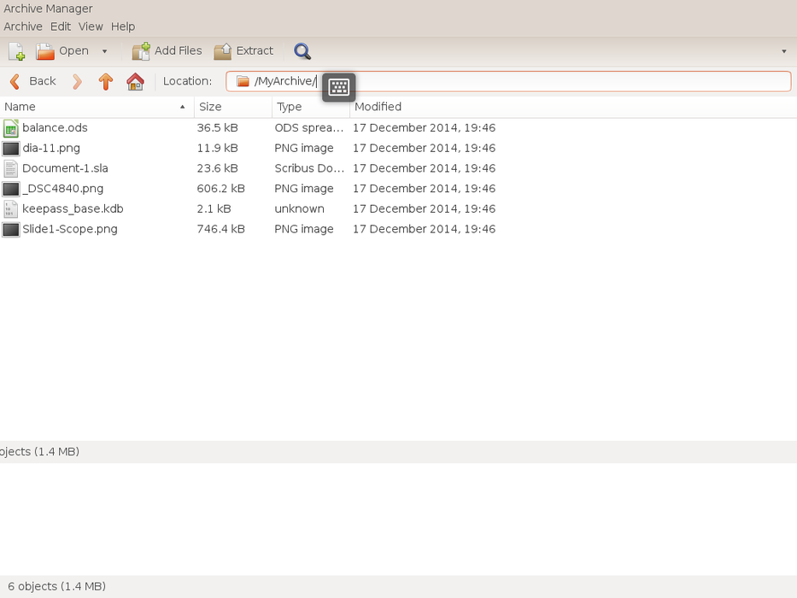Viewport: 797px width, 598px height.
Task: Sort by the Name column header
Action: point(94,107)
